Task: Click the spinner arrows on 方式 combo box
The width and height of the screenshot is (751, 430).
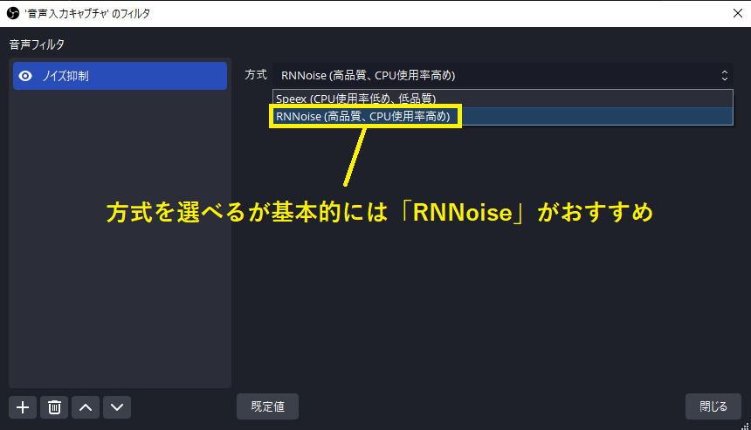Action: click(x=724, y=75)
